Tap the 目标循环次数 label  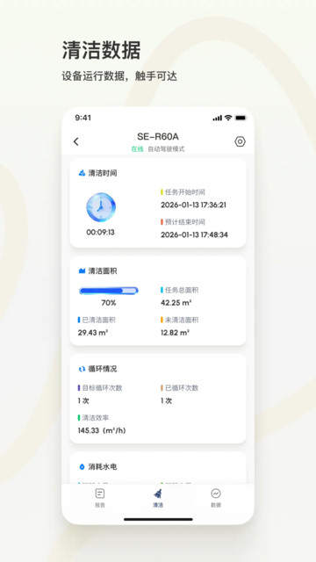[x=102, y=388]
